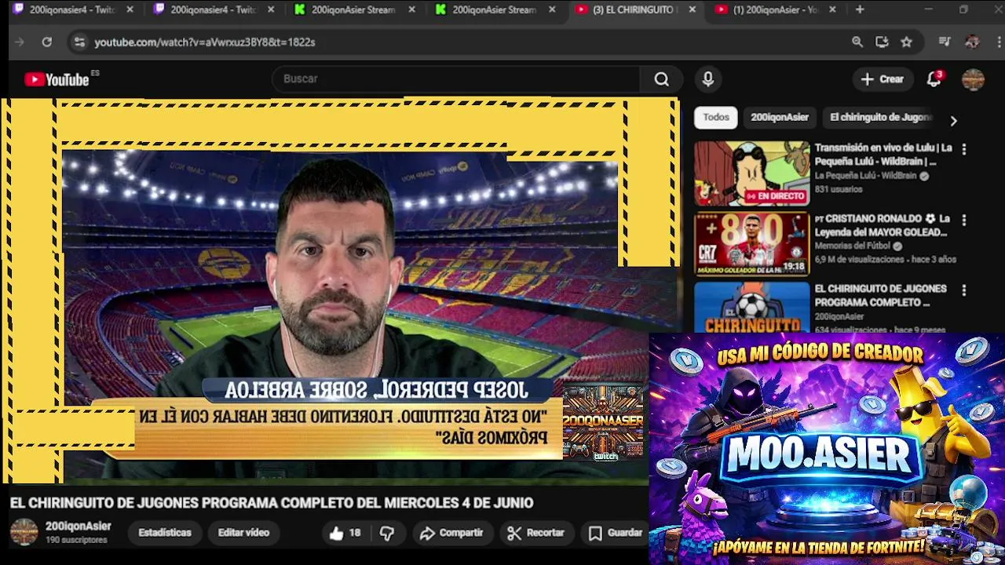Viewport: 1005px width, 565px height.
Task: Open options menu for Cristiano Ronaldo video
Action: 964,220
